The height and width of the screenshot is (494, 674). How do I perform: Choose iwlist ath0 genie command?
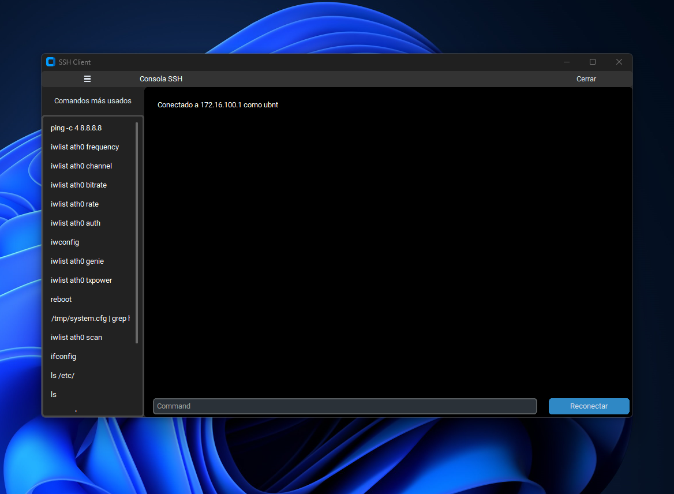coord(77,261)
